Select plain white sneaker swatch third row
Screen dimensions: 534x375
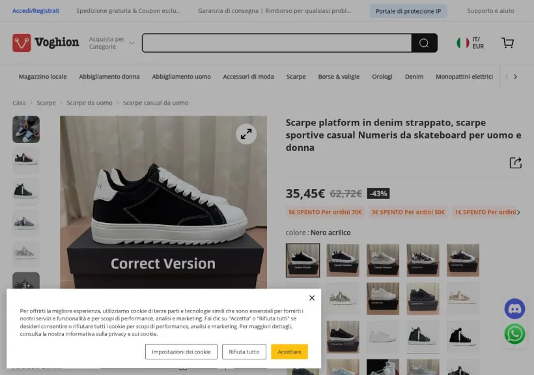[383, 337]
